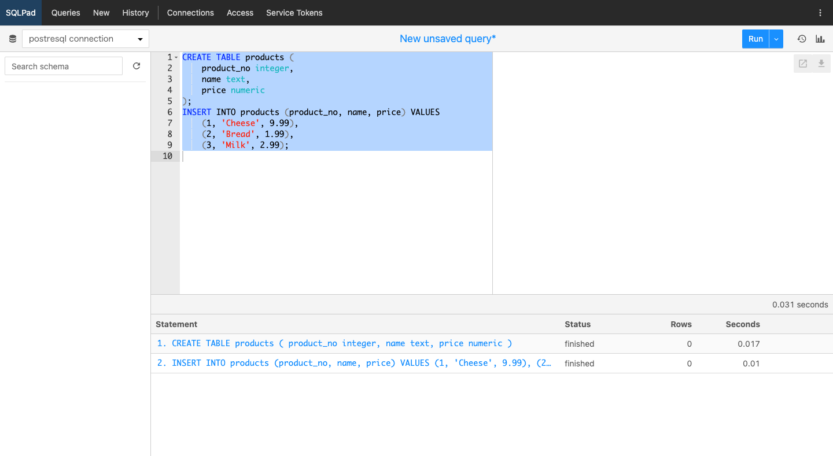This screenshot has width=833, height=456.
Task: Show the chart visualization icon
Action: coord(820,39)
